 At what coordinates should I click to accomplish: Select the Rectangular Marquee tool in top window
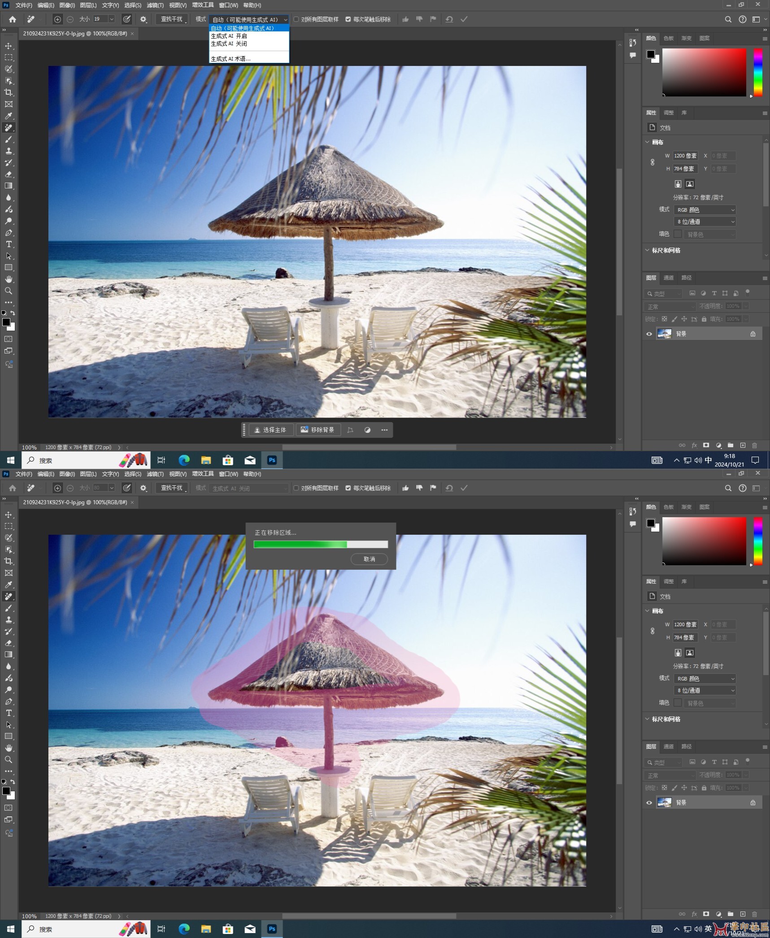(x=9, y=57)
